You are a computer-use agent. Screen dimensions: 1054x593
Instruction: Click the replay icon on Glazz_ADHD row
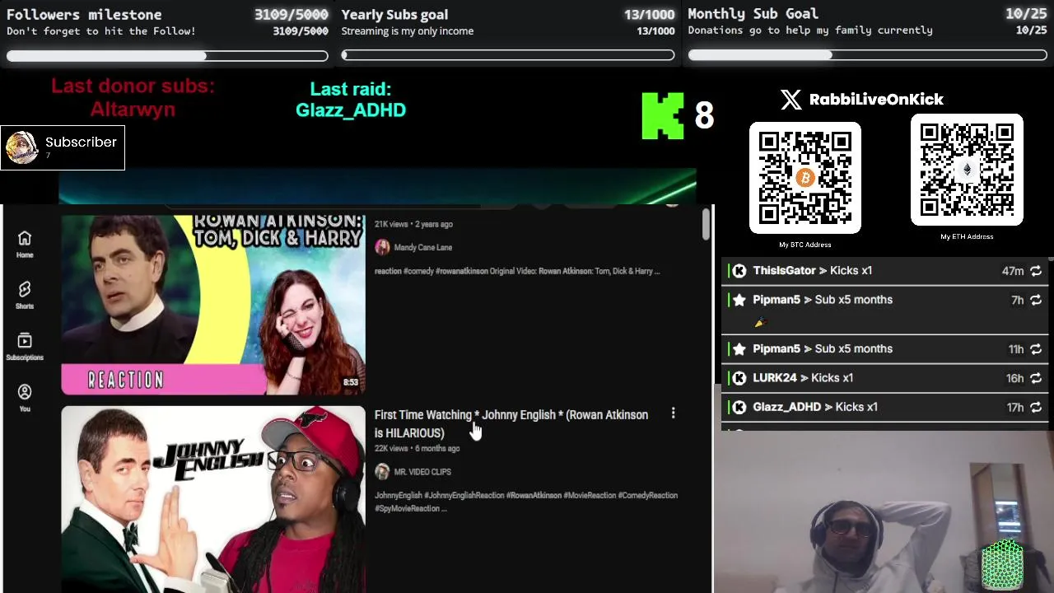[x=1036, y=407]
